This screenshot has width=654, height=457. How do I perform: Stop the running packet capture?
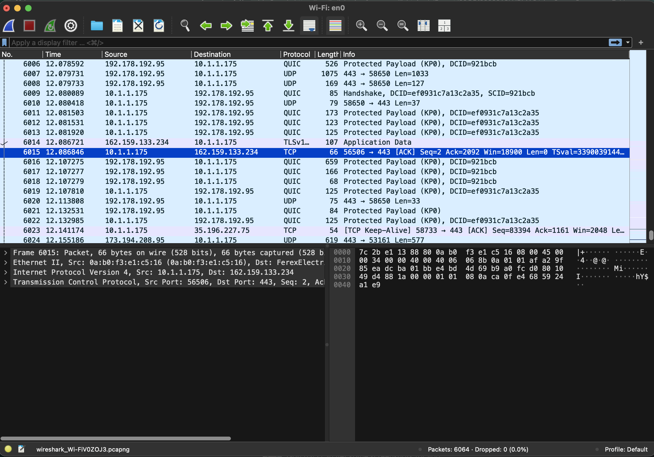[29, 26]
